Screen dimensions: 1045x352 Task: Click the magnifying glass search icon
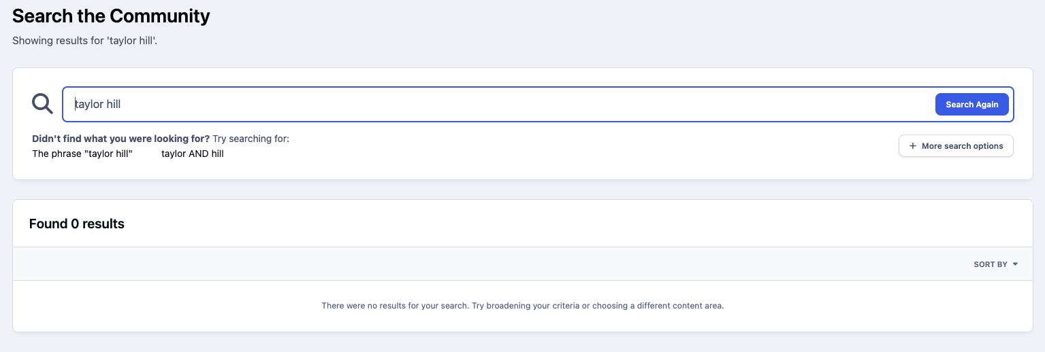coord(42,104)
